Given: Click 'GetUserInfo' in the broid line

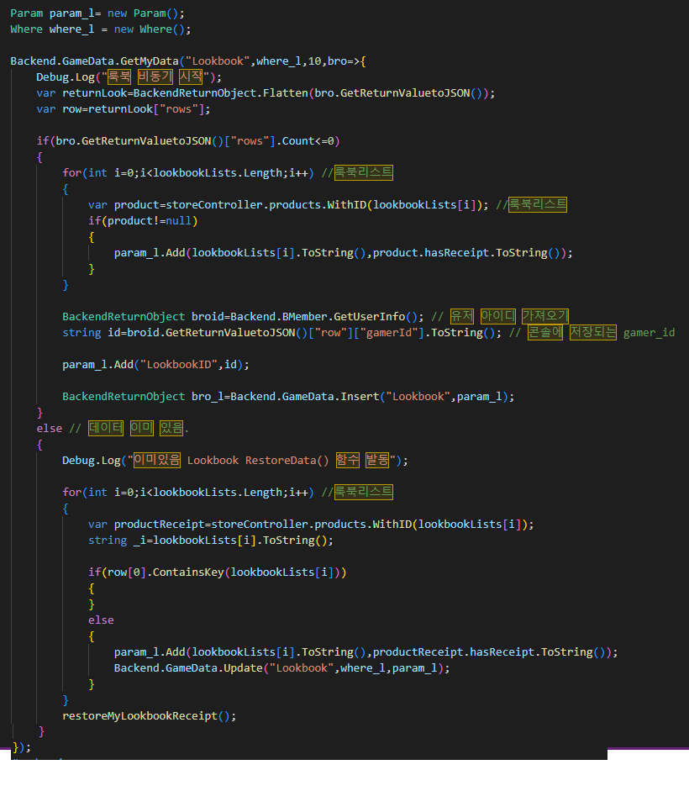Looking at the screenshot, I should click(370, 317).
